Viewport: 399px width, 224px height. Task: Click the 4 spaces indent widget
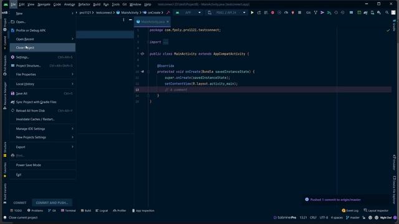tap(337, 218)
